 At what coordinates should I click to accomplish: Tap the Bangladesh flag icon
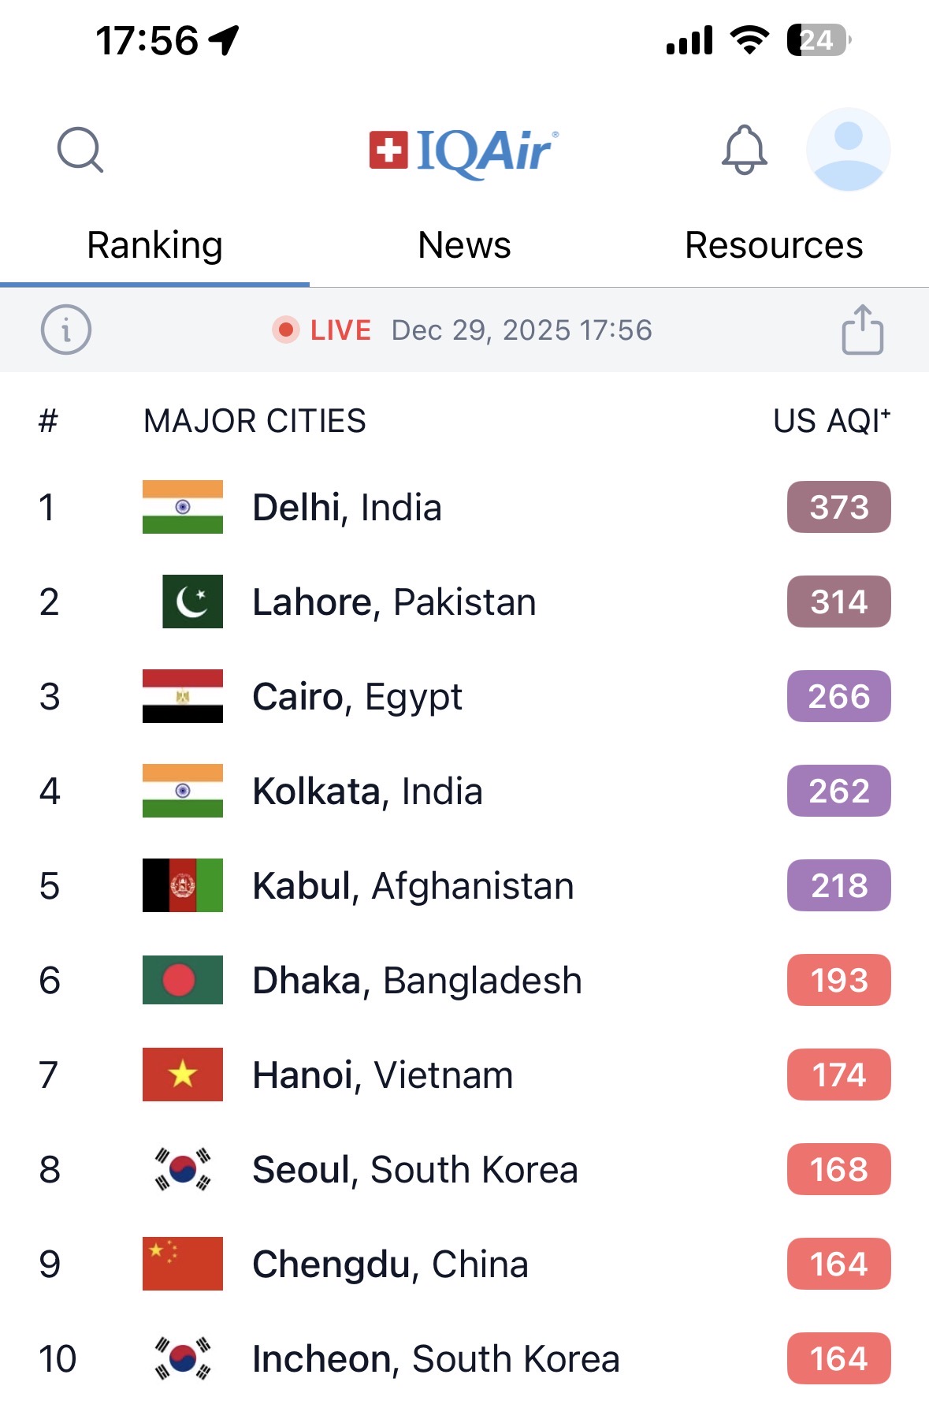pyautogui.click(x=183, y=980)
